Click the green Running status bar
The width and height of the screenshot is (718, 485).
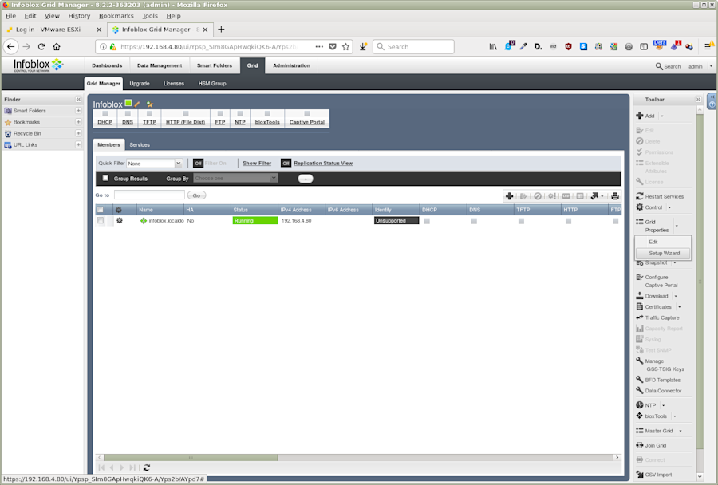tap(255, 220)
